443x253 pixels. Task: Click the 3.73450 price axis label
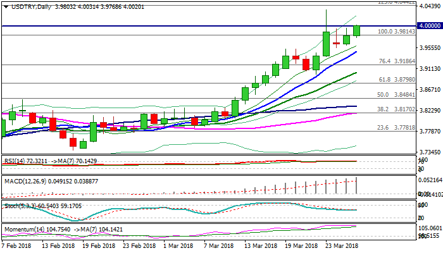pos(430,152)
